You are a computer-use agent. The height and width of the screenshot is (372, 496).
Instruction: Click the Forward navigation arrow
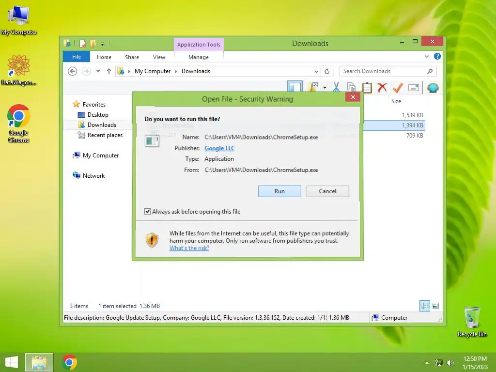coord(86,71)
